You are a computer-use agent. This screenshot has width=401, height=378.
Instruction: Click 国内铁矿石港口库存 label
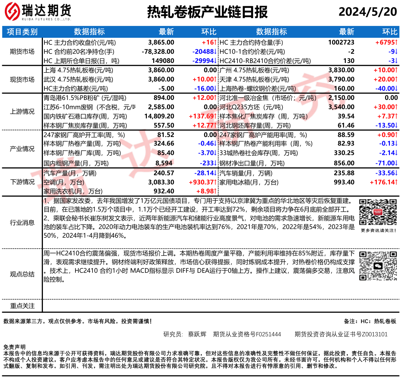(x=85, y=116)
